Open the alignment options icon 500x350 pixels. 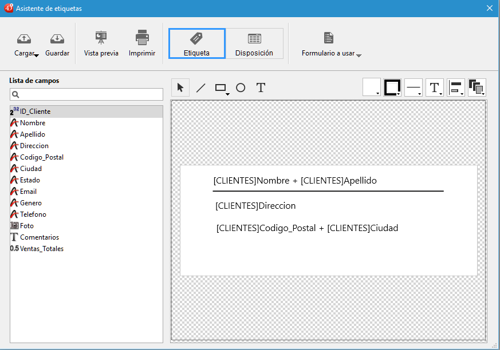pos(456,87)
